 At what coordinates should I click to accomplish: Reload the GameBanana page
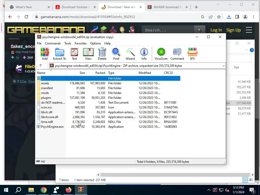coord(26,17)
